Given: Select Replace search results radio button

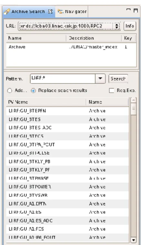Looking at the screenshot, I should (33, 91).
